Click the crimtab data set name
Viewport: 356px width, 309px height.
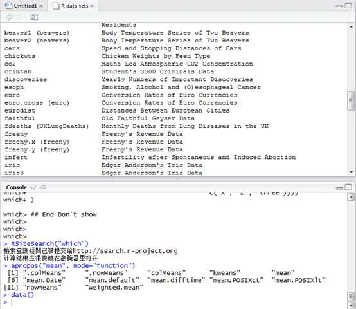tap(18, 71)
